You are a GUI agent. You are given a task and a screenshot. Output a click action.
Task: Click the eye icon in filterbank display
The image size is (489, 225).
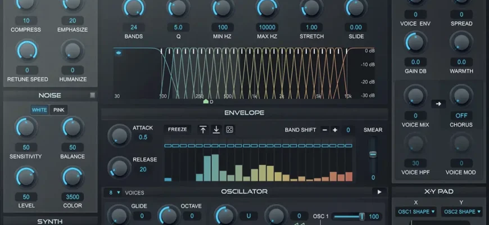click(119, 53)
